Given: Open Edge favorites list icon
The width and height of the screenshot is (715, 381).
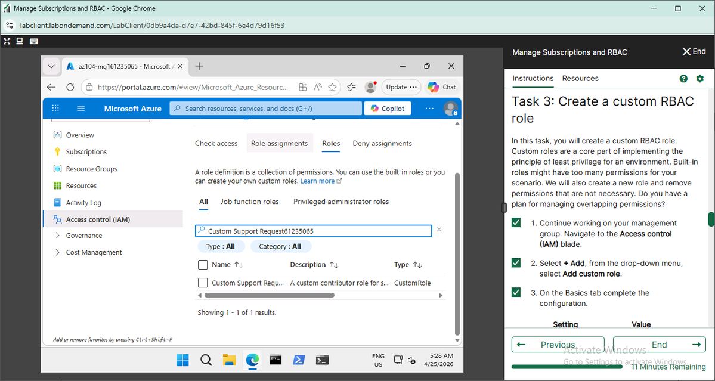Looking at the screenshot, I should pos(351,87).
